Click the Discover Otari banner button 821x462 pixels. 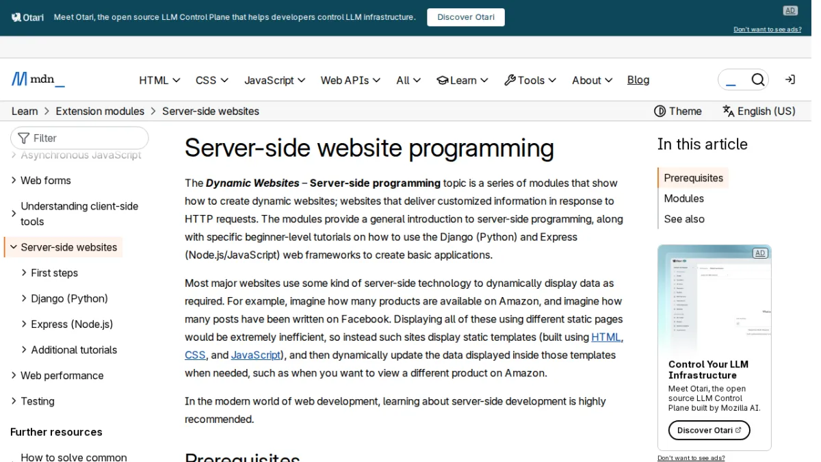[466, 17]
